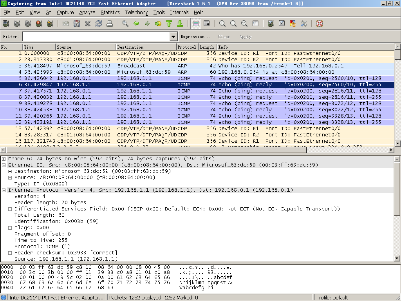Click the Apply filter button

pos(246,36)
